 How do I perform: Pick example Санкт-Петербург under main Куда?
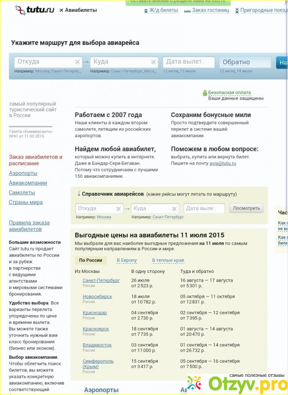tap(127, 71)
